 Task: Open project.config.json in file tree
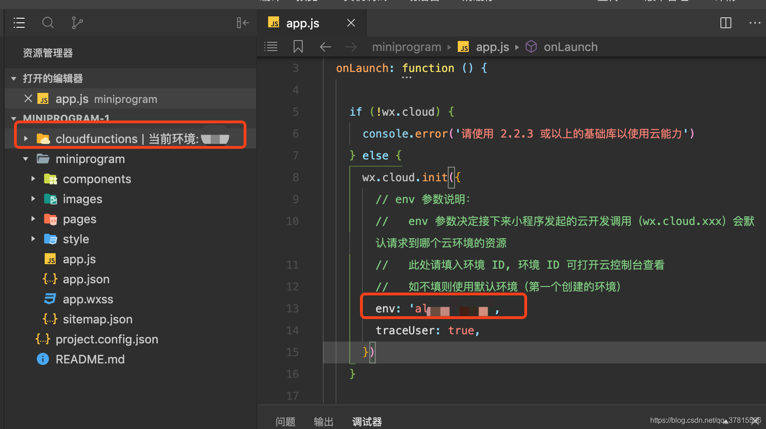tap(107, 339)
